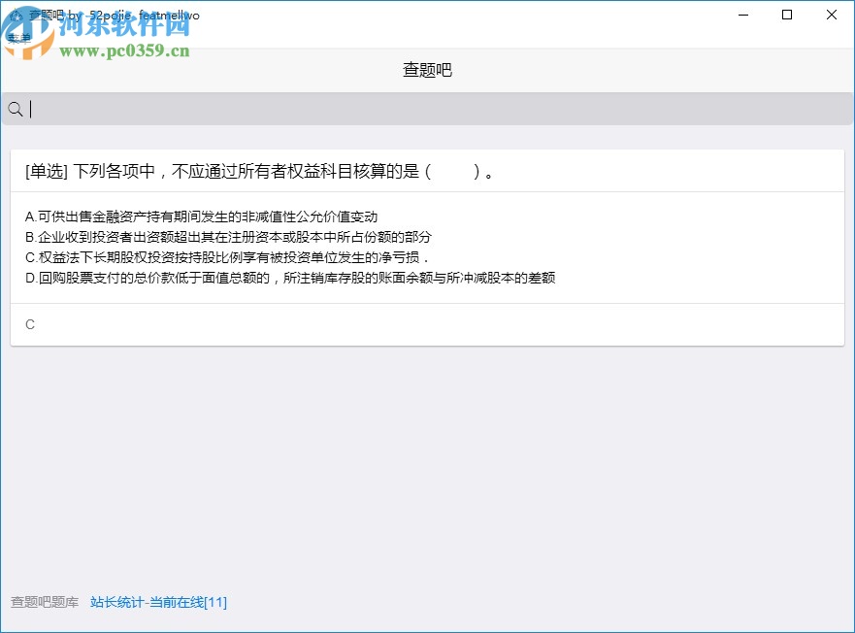855x633 pixels.
Task: Click the 单选 question text
Action: click(257, 170)
